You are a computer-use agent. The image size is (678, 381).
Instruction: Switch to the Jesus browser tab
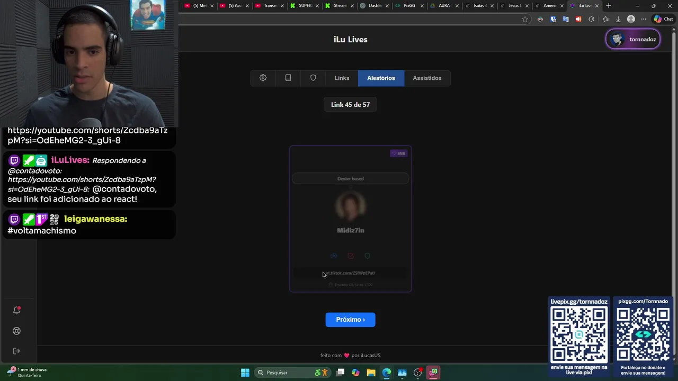[514, 6]
